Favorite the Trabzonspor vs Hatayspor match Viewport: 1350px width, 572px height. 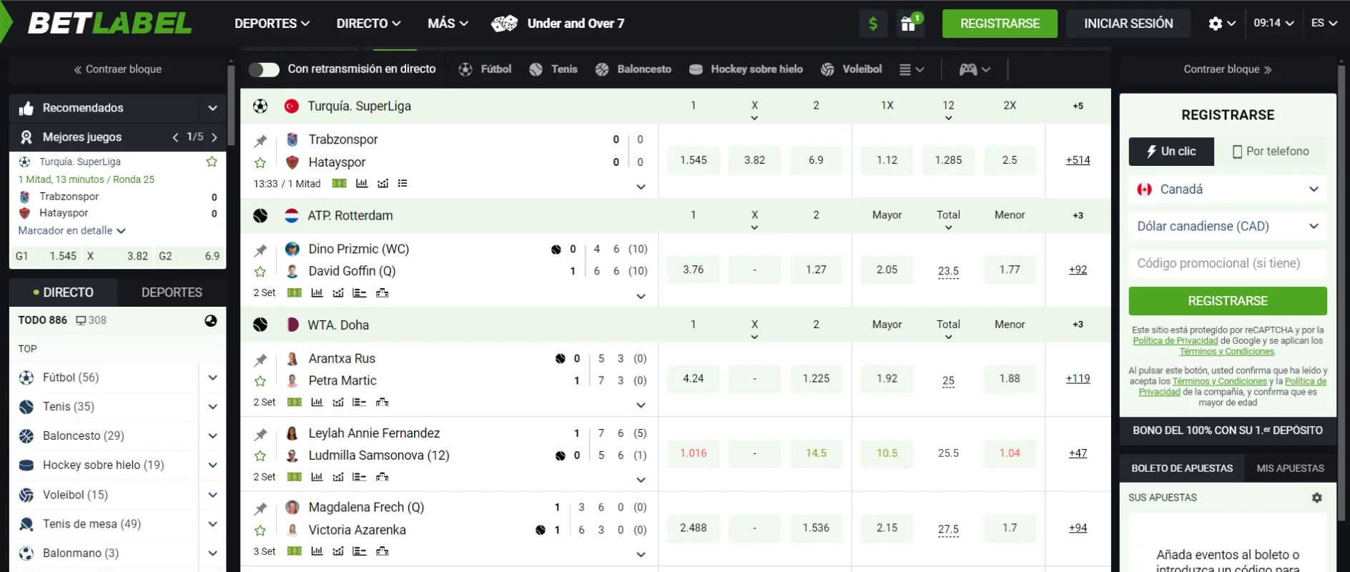coord(260,162)
